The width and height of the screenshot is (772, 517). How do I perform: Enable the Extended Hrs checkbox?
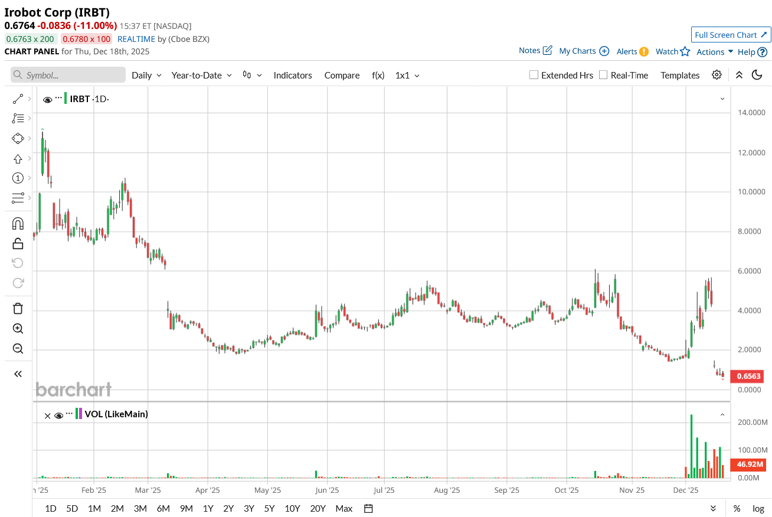pos(534,75)
